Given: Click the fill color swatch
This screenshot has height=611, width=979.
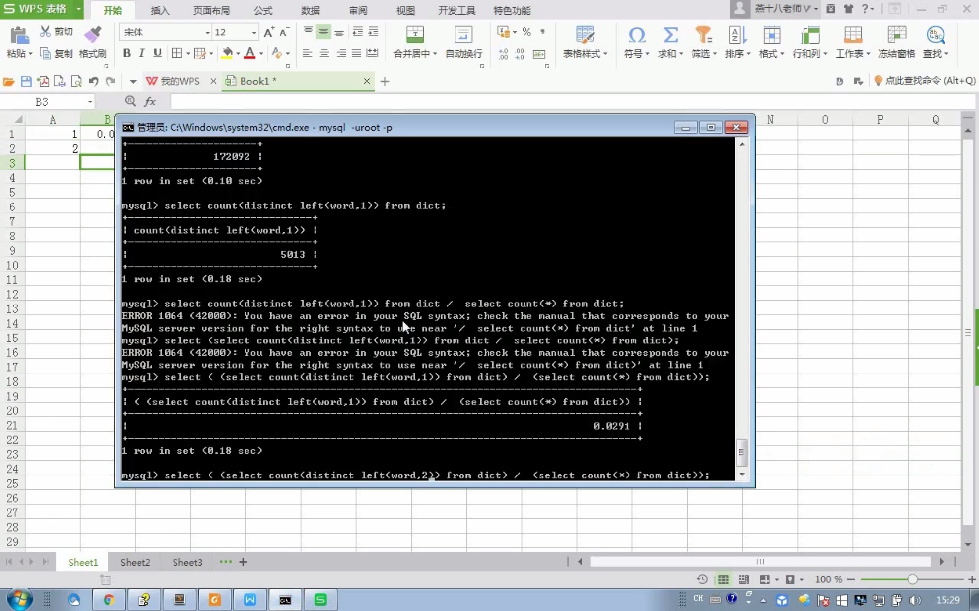Looking at the screenshot, I should [x=227, y=53].
